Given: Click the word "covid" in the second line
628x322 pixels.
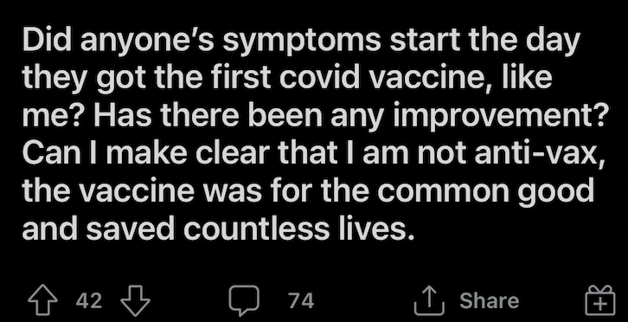Looking at the screenshot, I should tap(319, 77).
